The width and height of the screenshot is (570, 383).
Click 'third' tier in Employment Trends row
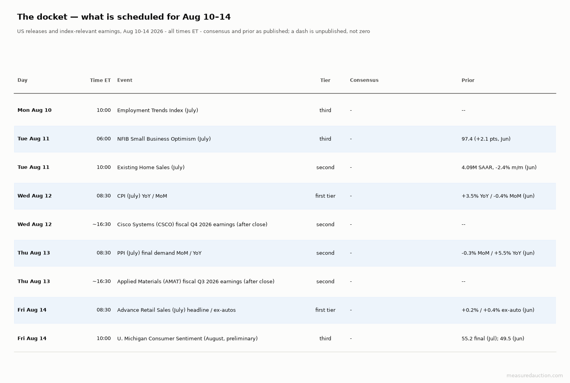325,110
